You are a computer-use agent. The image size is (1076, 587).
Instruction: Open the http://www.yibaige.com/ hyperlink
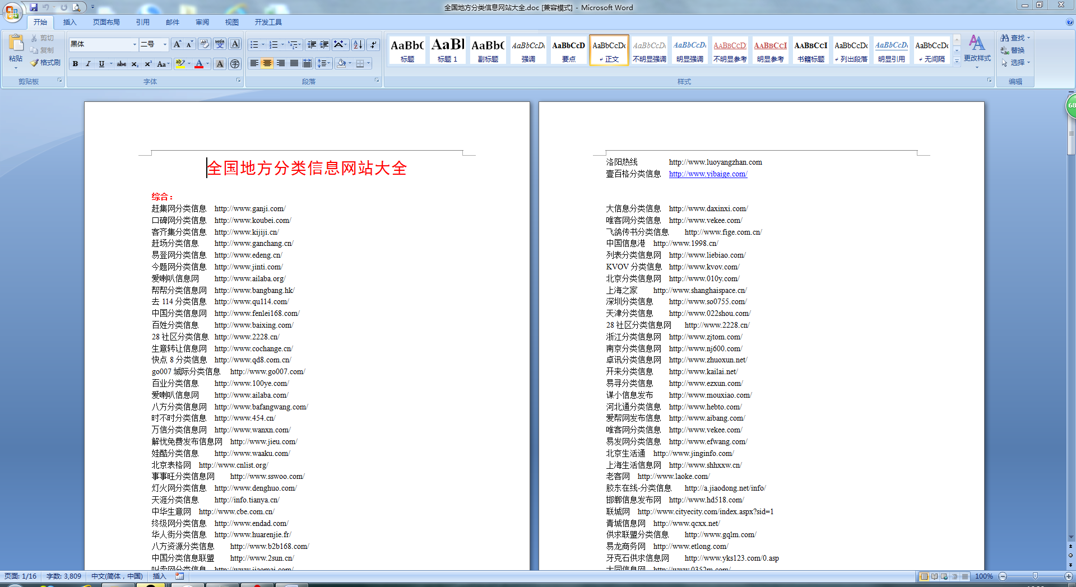click(708, 174)
